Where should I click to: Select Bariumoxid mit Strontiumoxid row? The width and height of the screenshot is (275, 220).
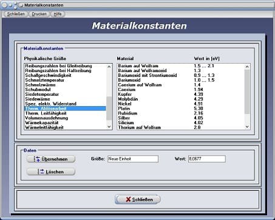pos(181,75)
